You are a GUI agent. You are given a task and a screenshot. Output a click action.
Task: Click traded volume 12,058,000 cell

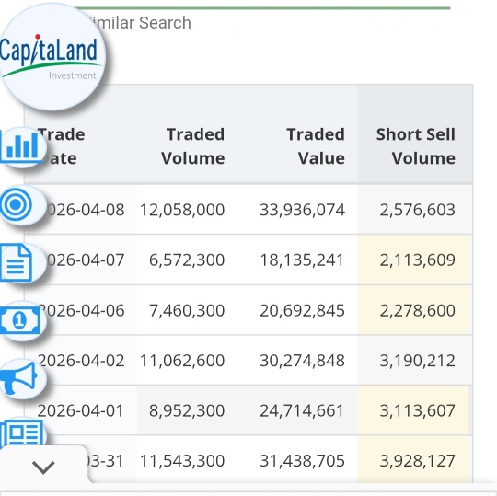(x=182, y=210)
